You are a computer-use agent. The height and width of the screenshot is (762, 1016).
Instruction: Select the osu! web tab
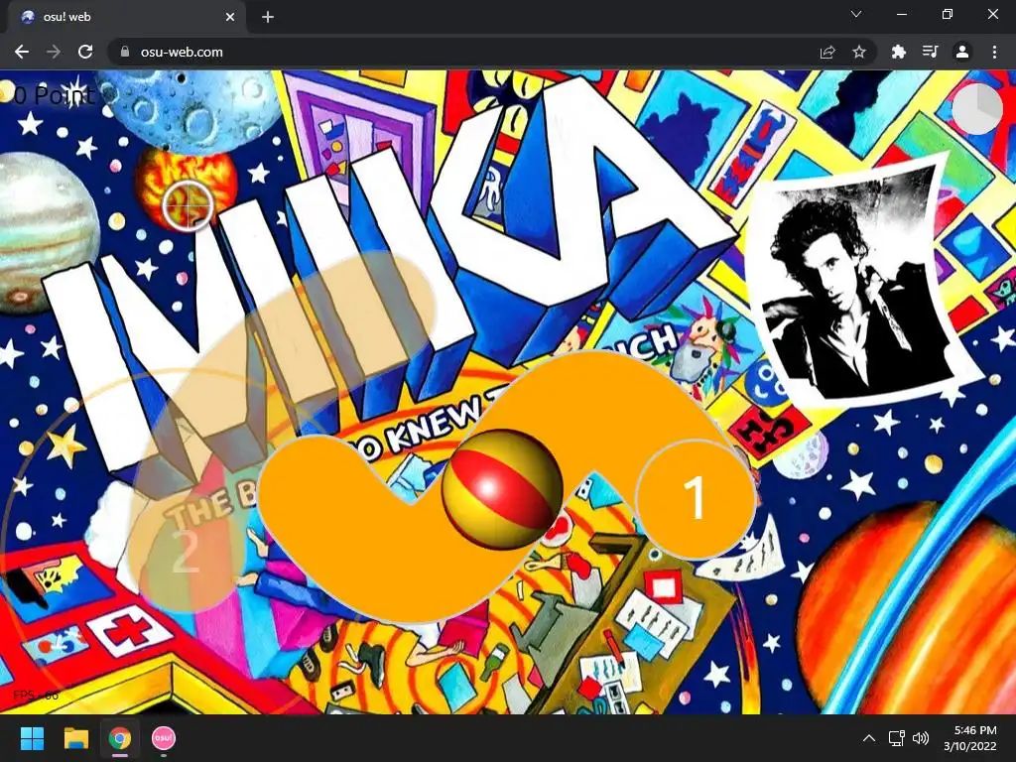click(126, 17)
